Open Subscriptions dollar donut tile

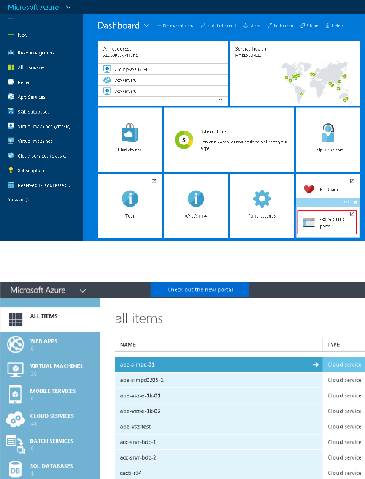pyautogui.click(x=229, y=140)
